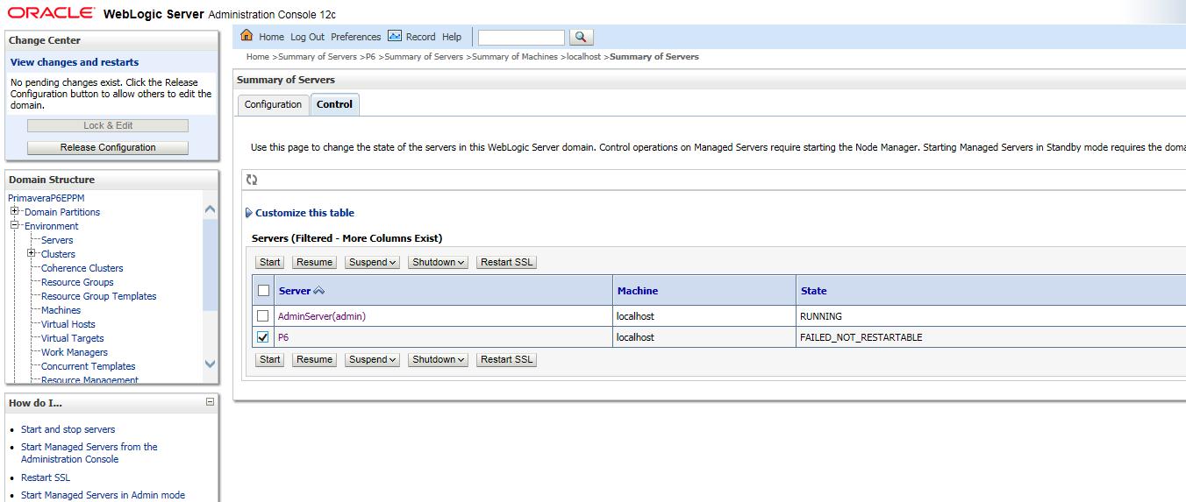Image resolution: width=1186 pixels, height=502 pixels.
Task: Sort by the Machine column header
Action: (x=638, y=291)
